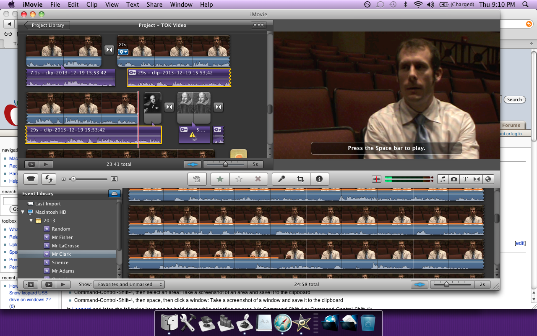Hide or show Event Library list
The height and width of the screenshot is (336, 537).
click(31, 284)
